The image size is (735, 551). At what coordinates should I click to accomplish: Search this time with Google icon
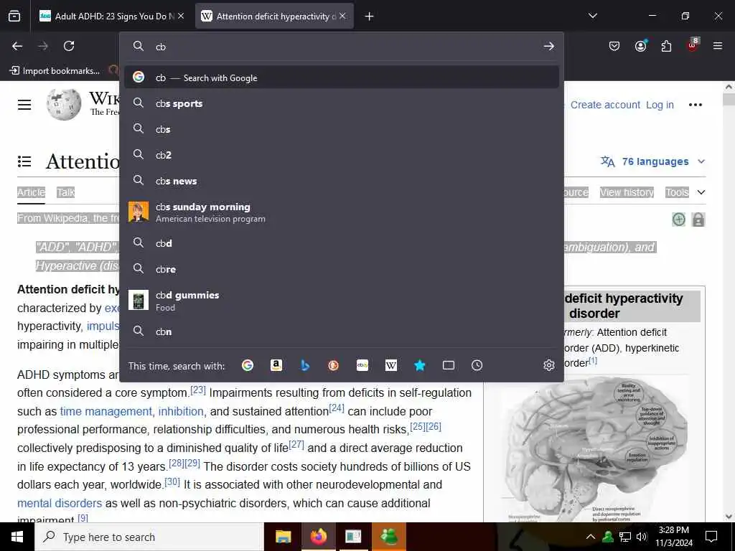[x=248, y=365]
